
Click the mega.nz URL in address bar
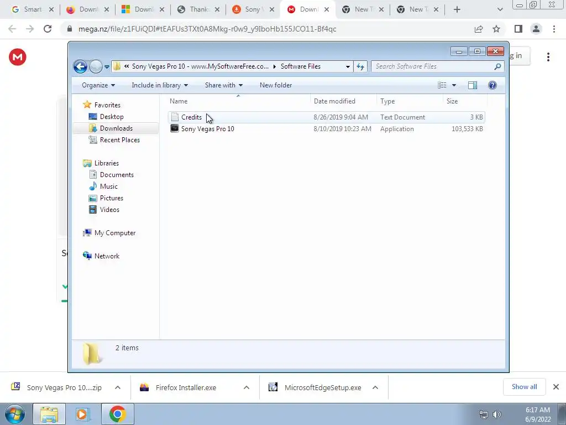[207, 29]
